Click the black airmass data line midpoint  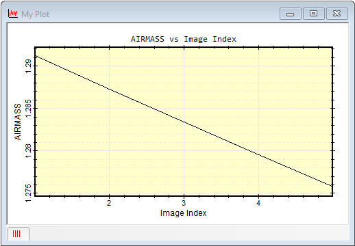(x=184, y=121)
